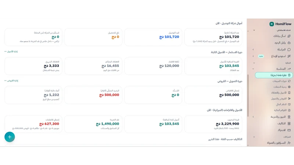Open الدفتر المالي book icon

click(289, 104)
